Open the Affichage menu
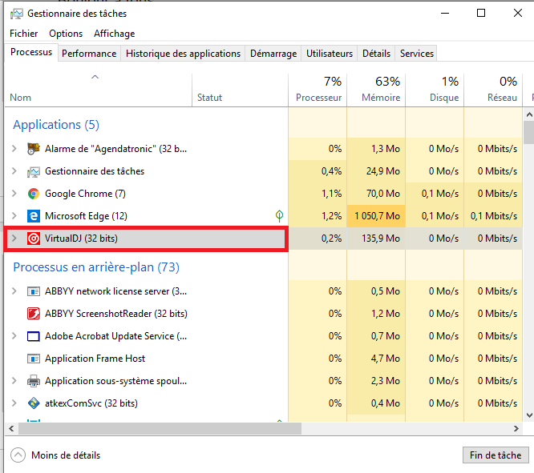This screenshot has width=534, height=473. point(115,34)
